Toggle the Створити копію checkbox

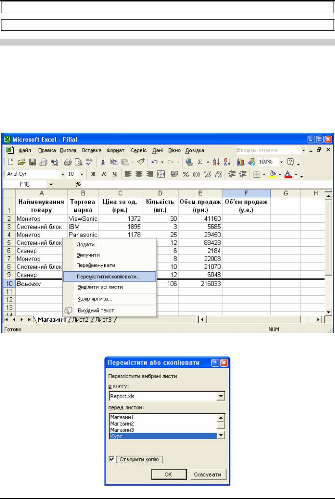coord(112,459)
